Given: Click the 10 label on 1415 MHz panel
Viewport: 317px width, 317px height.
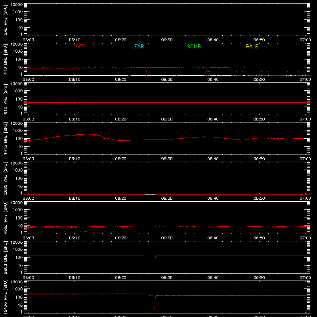Looking at the screenshot, I should click(x=20, y=147).
